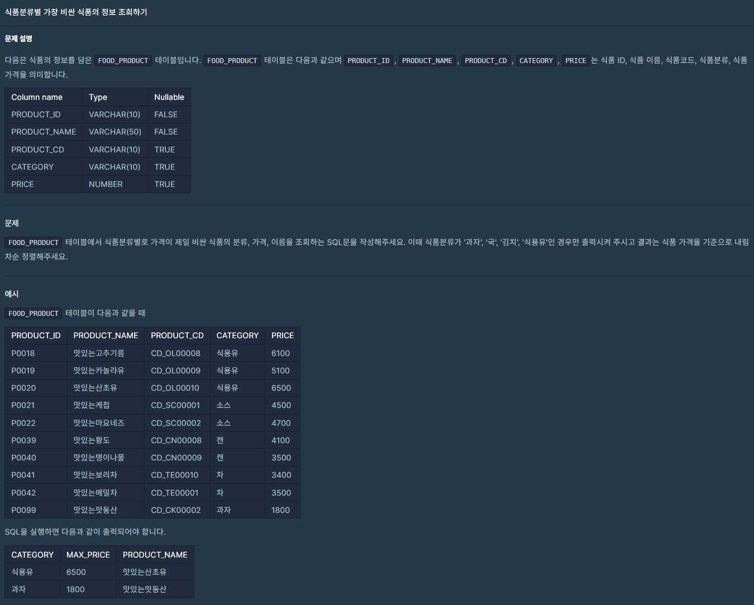The width and height of the screenshot is (754, 605).
Task: Click the 6500 value in result table
Action: click(76, 572)
